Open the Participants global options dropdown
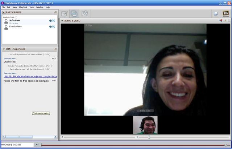Image resolution: width=232 pixels, height=149 pixels. point(4,12)
